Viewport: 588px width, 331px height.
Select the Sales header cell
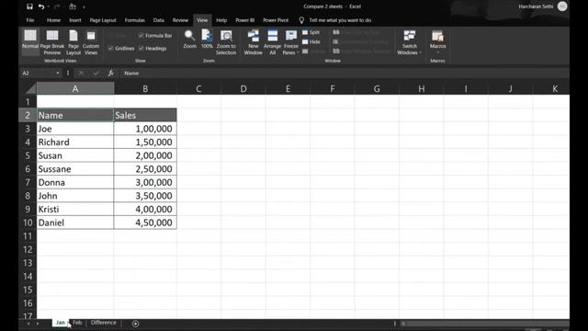(145, 115)
